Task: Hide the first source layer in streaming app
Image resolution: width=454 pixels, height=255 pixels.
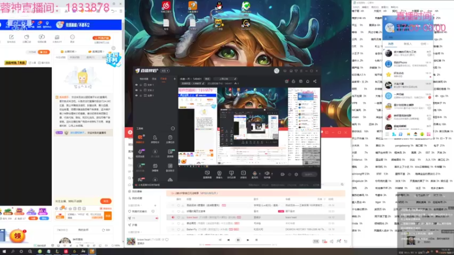Action: 136,85
